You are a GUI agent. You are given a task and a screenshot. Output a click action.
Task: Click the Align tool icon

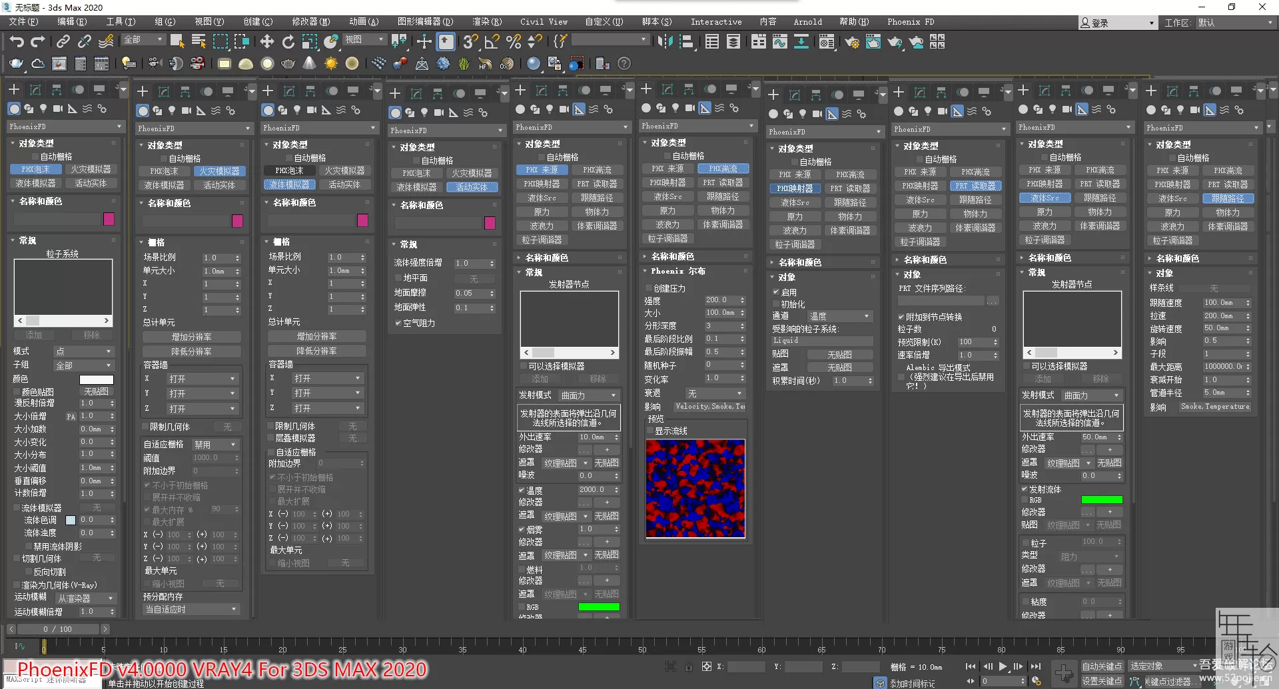click(687, 42)
